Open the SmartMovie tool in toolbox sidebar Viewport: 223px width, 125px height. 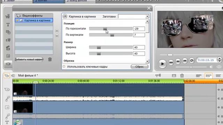8,48
